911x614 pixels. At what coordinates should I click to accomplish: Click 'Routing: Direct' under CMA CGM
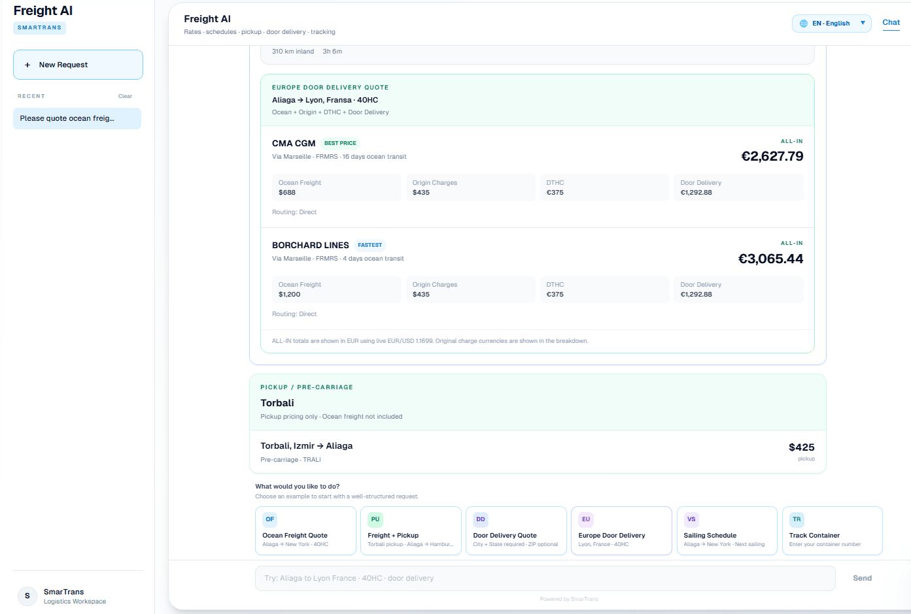(x=294, y=212)
